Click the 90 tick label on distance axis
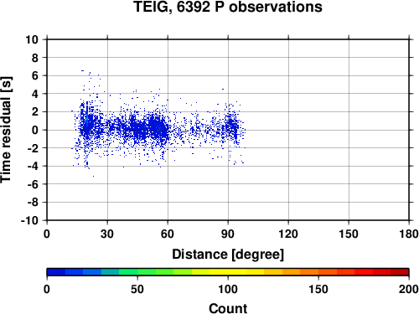419x314 pixels. pyautogui.click(x=228, y=234)
